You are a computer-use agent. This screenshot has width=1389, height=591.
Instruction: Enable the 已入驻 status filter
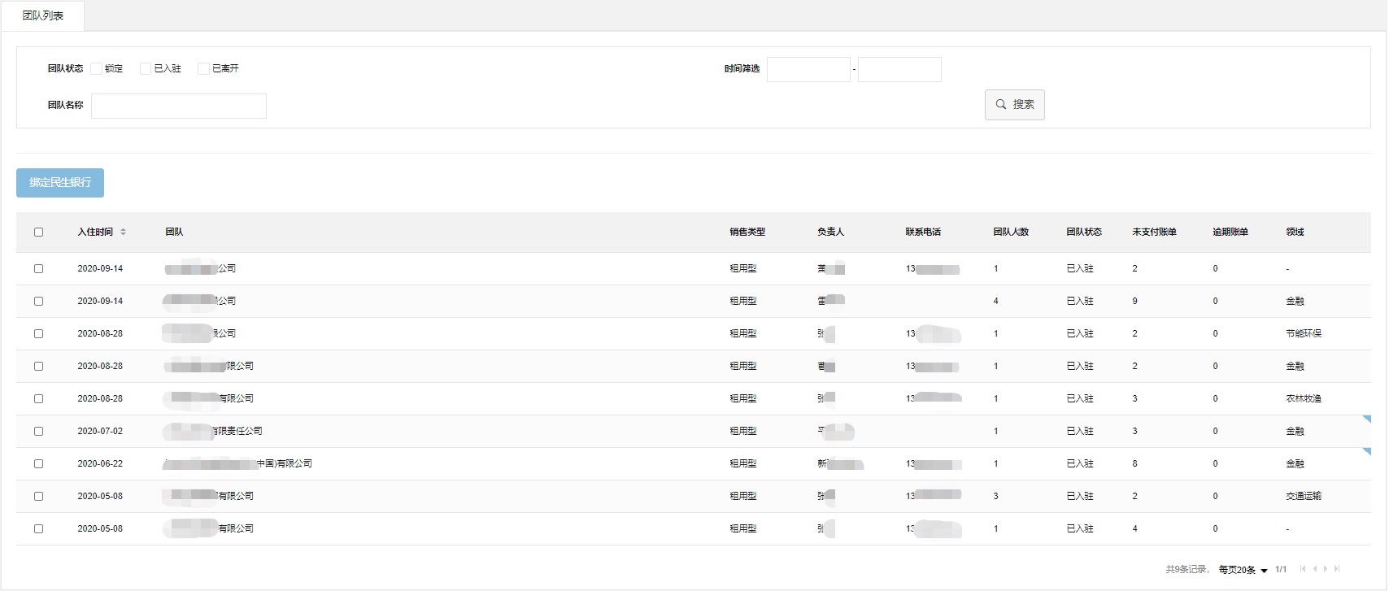[x=146, y=68]
